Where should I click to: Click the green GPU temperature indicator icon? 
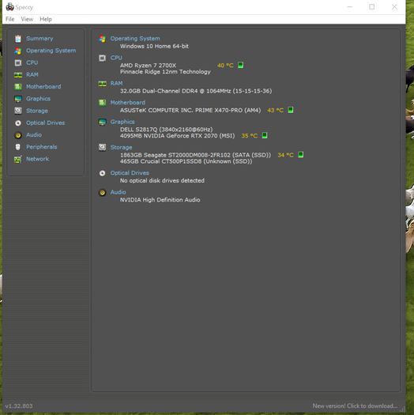[265, 135]
